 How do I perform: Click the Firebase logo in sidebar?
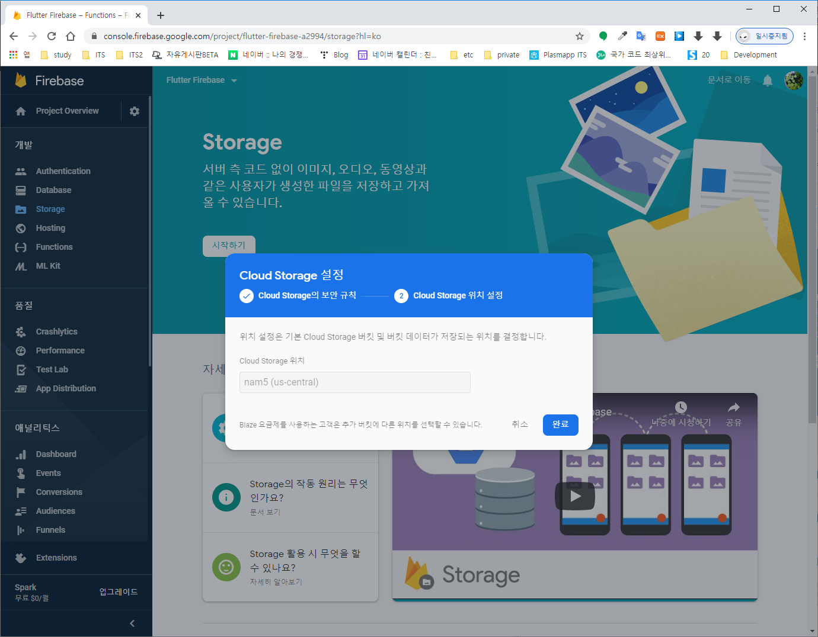[50, 81]
